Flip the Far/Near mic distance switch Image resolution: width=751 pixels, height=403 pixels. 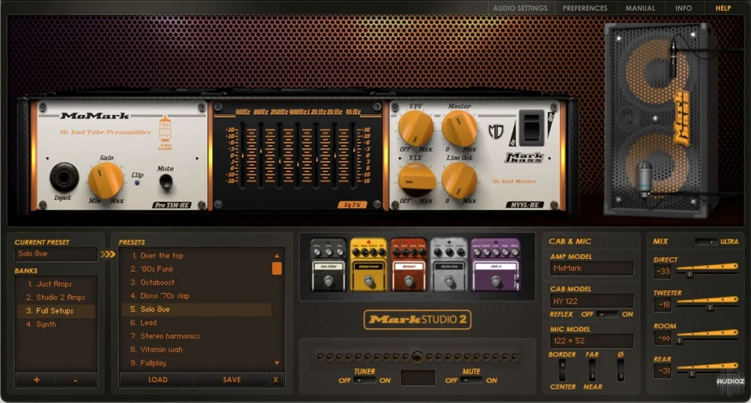pyautogui.click(x=592, y=370)
